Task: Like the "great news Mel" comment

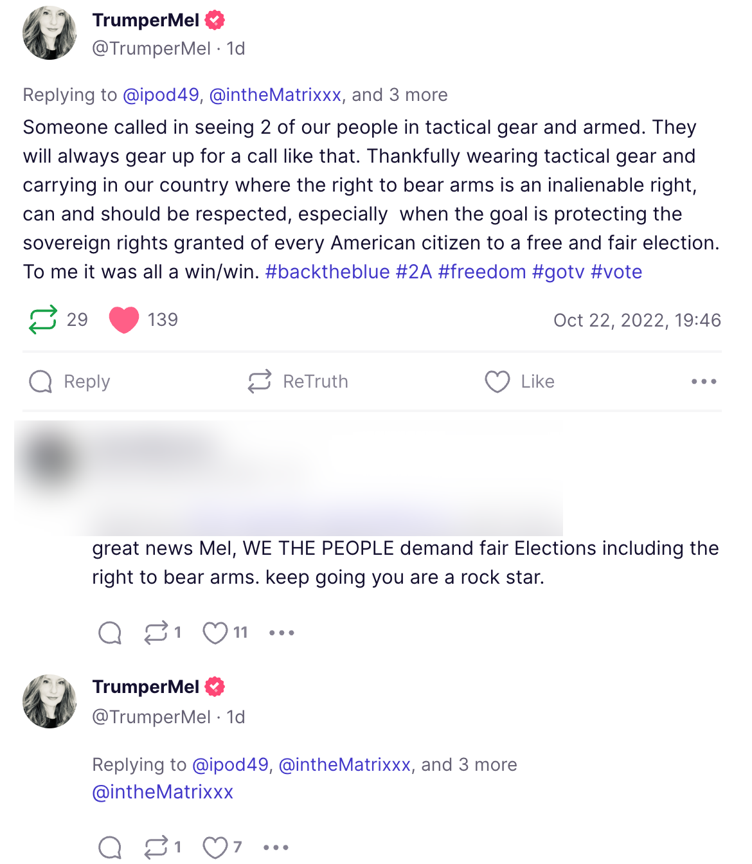Action: point(215,633)
